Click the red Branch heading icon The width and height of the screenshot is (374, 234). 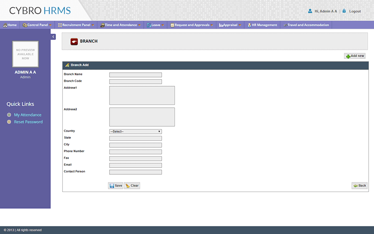[x=74, y=41]
